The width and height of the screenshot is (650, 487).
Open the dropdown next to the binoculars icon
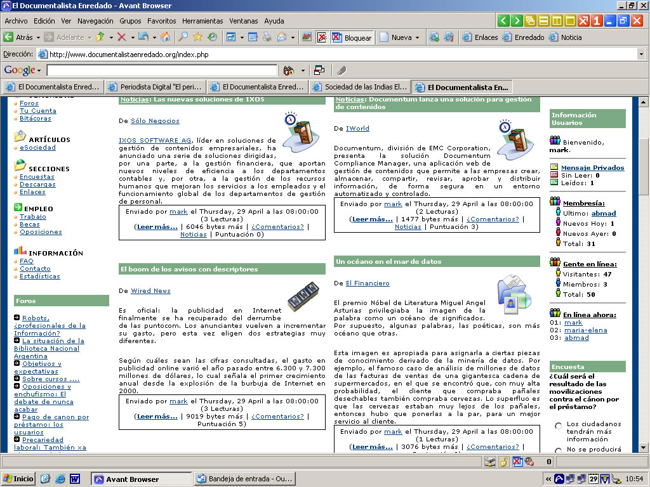click(x=303, y=71)
